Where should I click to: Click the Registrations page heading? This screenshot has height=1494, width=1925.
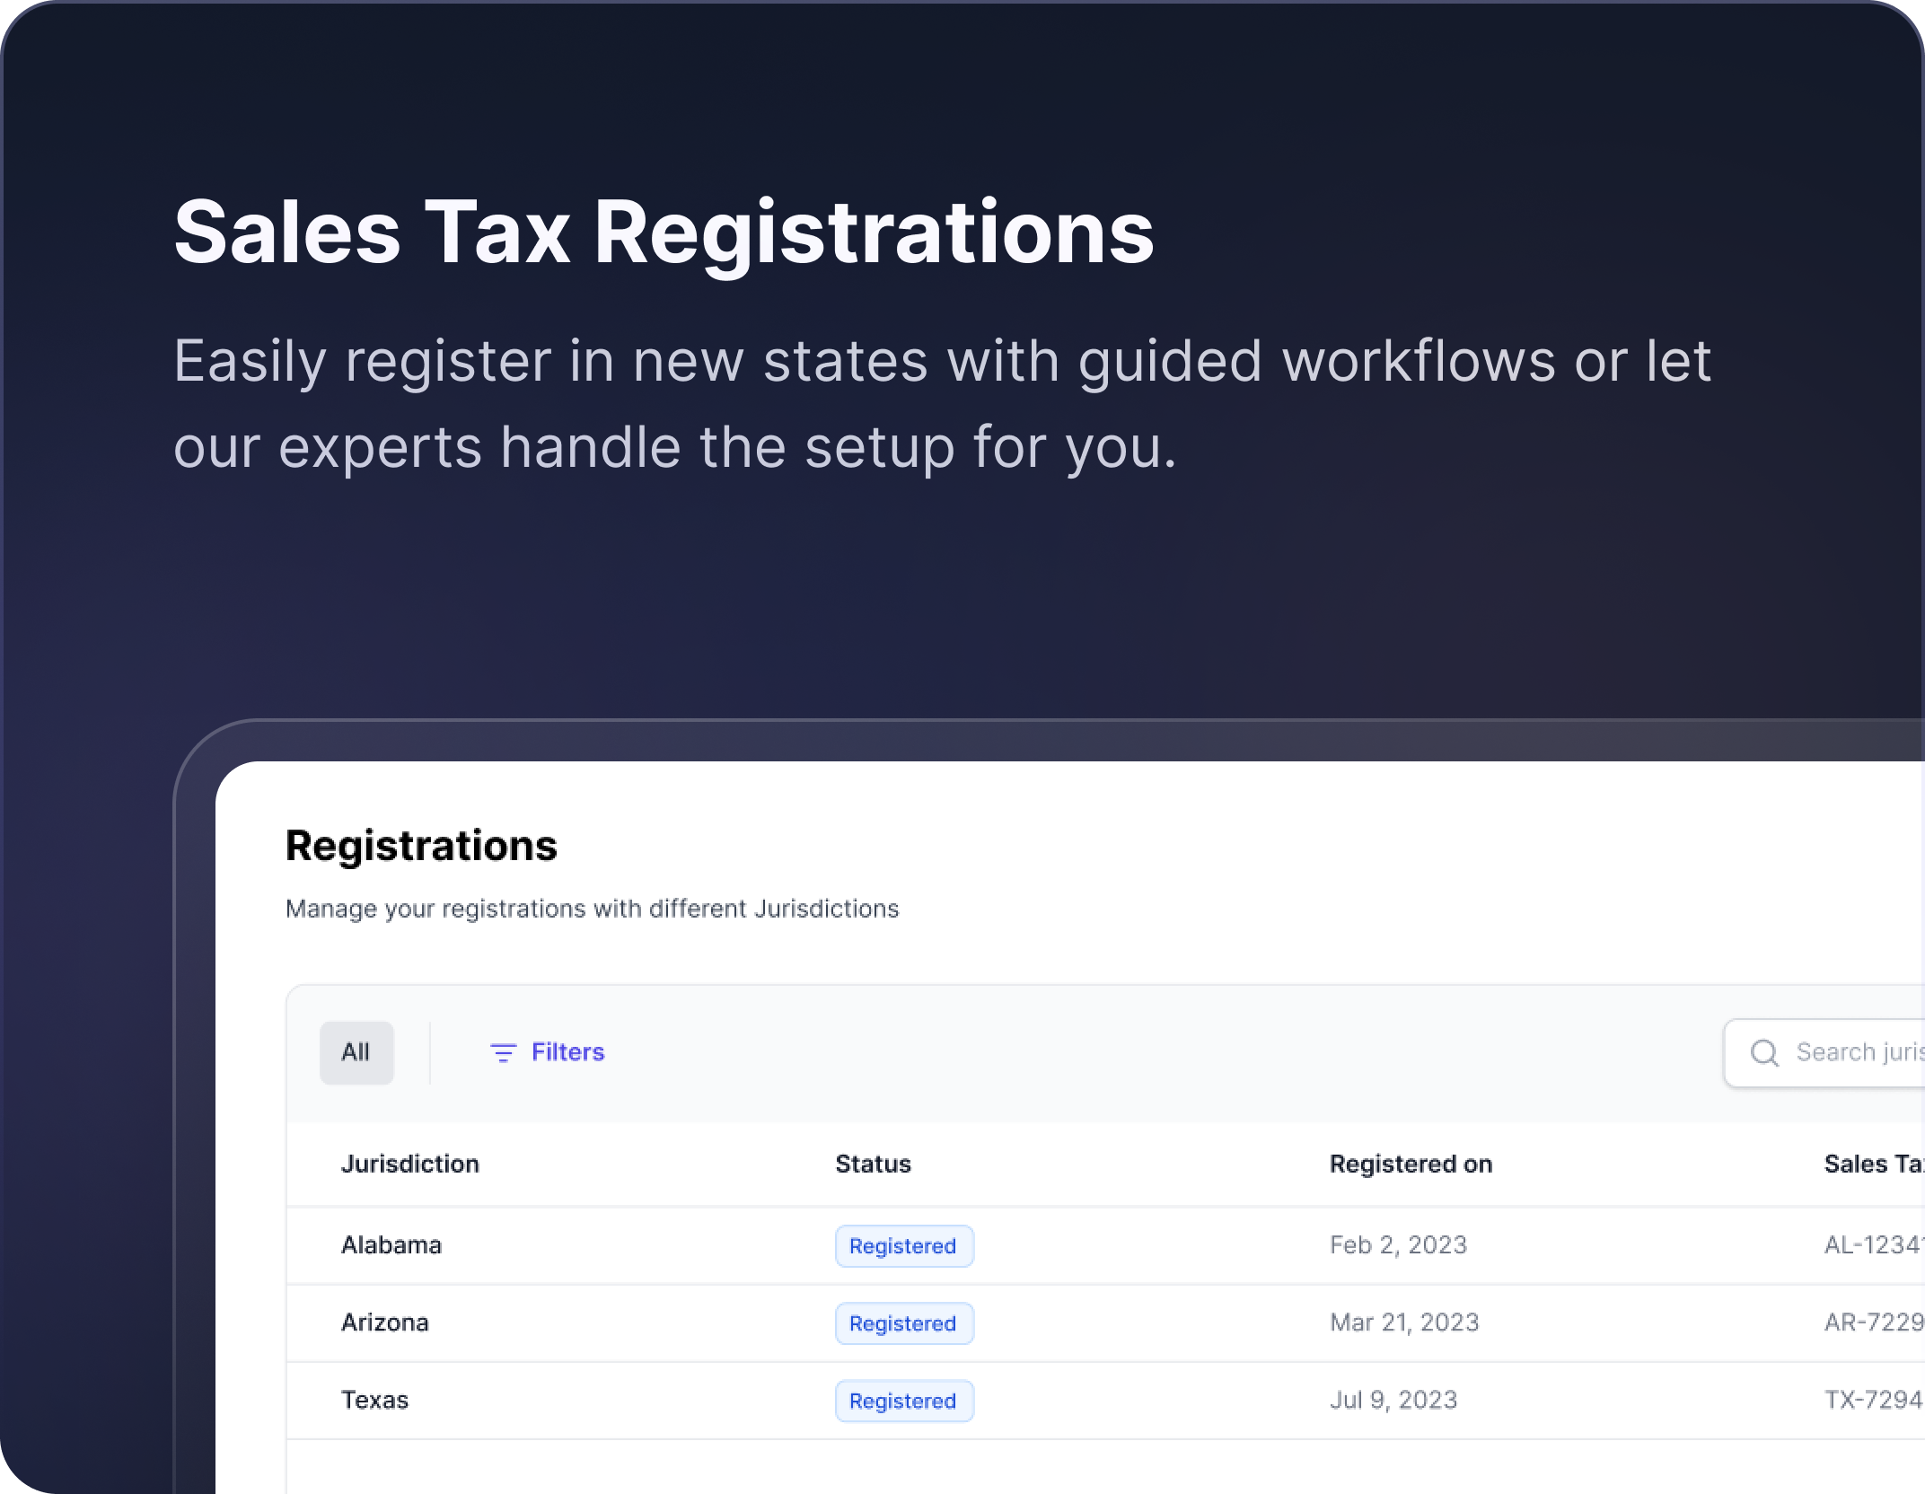[x=421, y=846]
